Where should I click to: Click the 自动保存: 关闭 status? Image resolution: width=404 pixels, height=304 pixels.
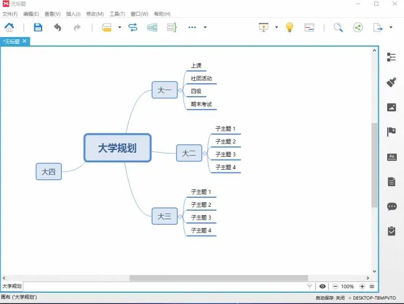(330, 298)
